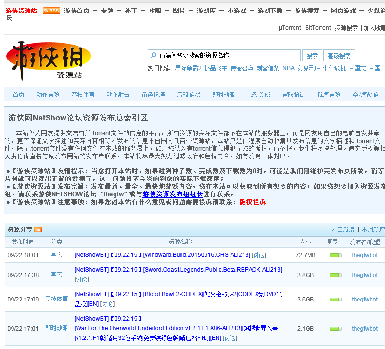The image size is (385, 349).
Task: Select the 空/海战游 category tab
Action: click(365, 95)
